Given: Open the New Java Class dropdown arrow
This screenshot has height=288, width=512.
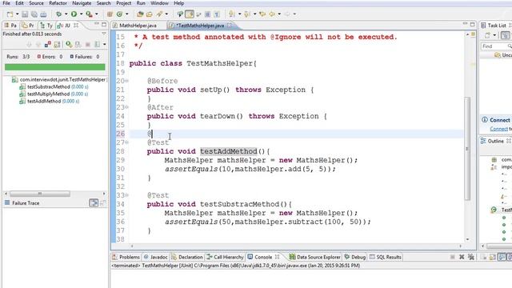Looking at the screenshot, I should click(x=127, y=14).
